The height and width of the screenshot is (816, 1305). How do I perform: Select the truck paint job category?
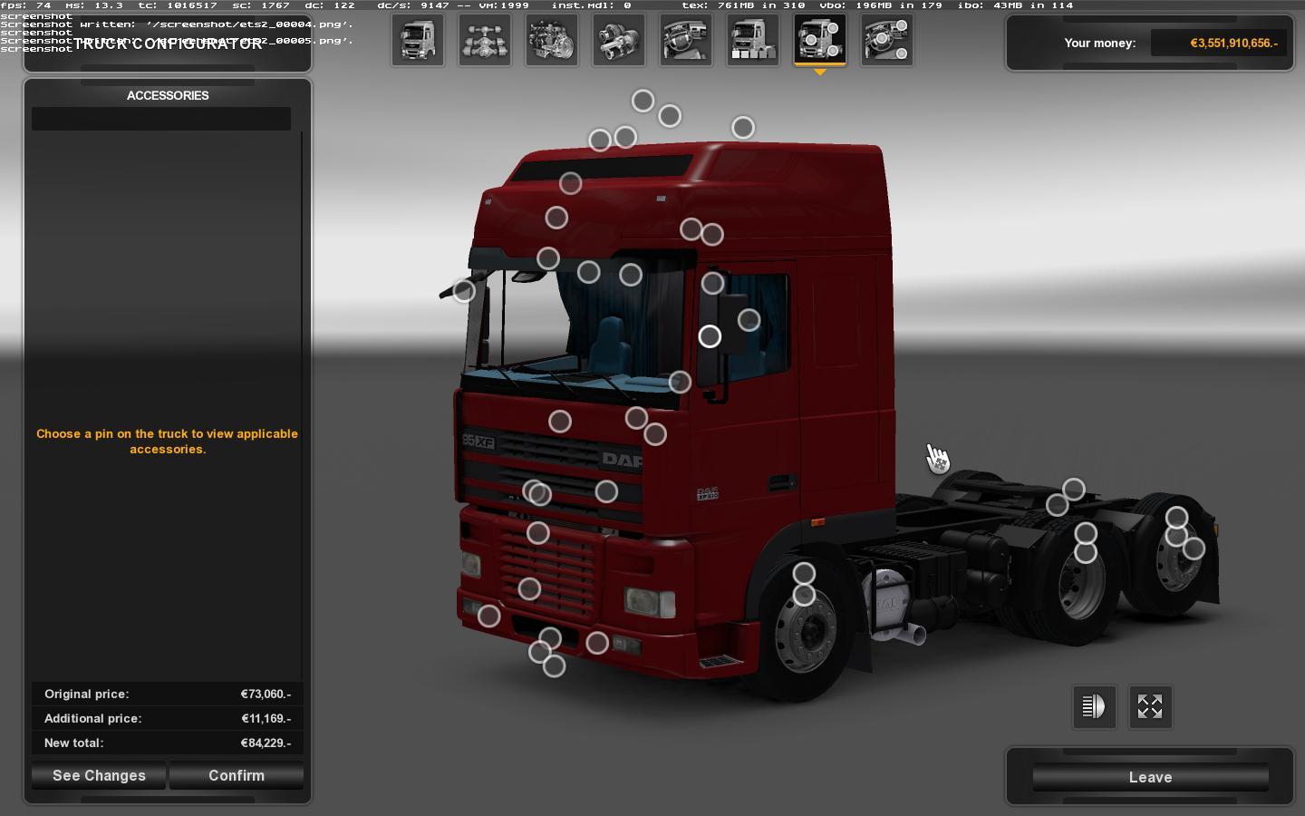[x=753, y=41]
